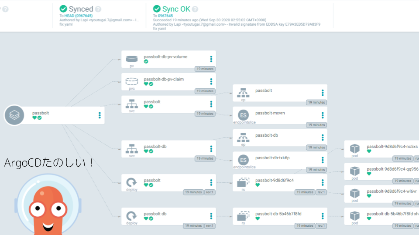The height and width of the screenshot is (235, 419).
Task: Open the 0967645 commit link under Sync OK
Action: tap(165, 16)
